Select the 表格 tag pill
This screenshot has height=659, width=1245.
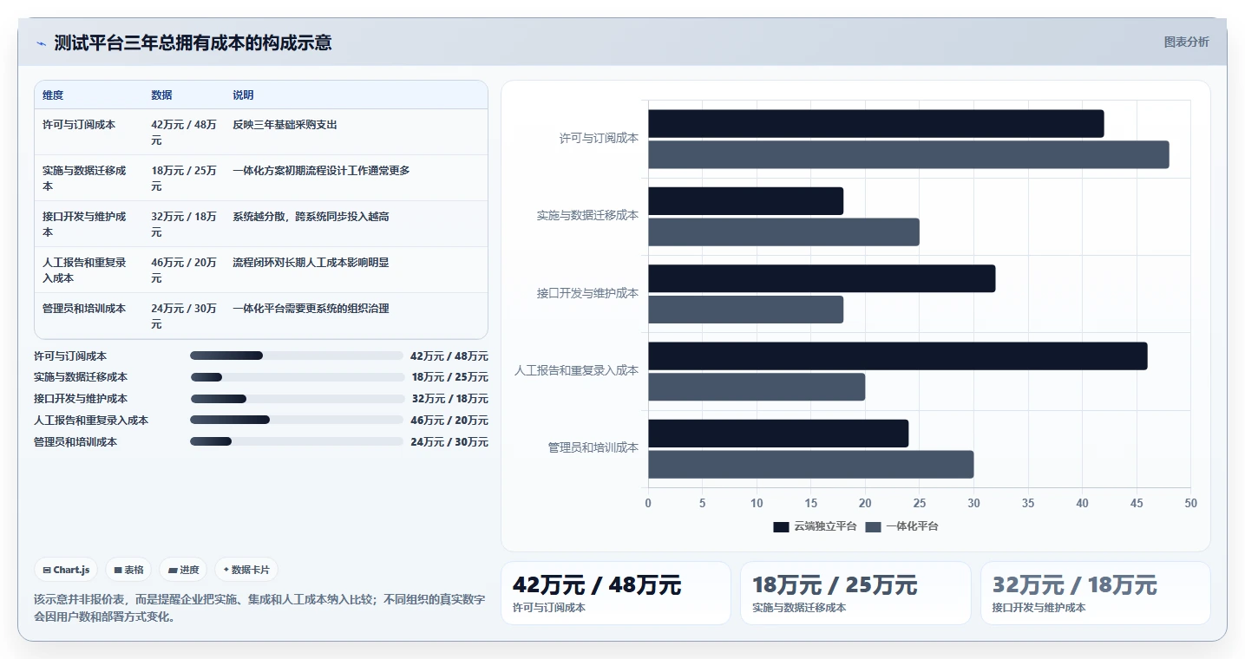click(128, 570)
